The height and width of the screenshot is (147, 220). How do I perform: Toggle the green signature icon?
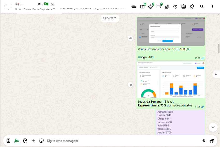coord(17,141)
